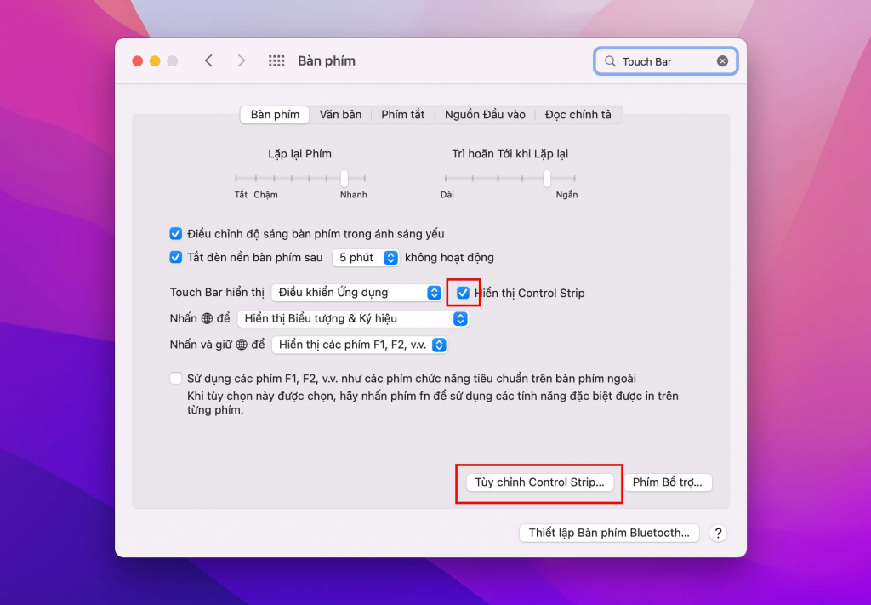Screen dimensions: 871x605
Task: Open the 5 phút backlight timeout dropdown
Action: 366,258
